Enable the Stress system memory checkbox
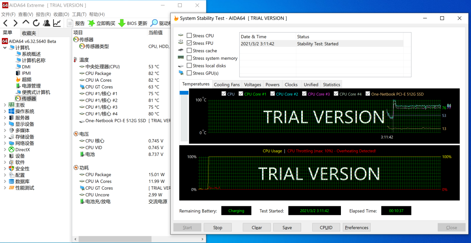 tap(189, 58)
